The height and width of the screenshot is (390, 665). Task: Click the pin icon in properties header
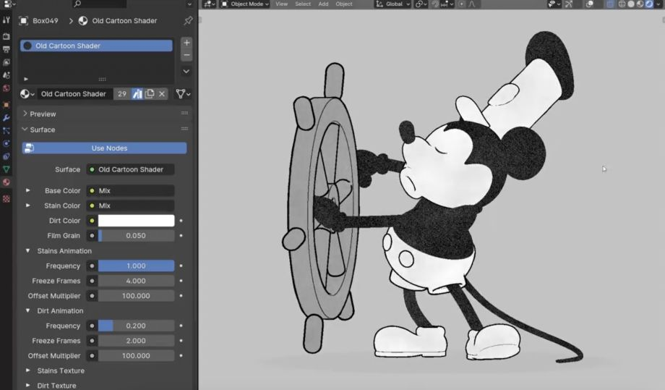pyautogui.click(x=188, y=20)
